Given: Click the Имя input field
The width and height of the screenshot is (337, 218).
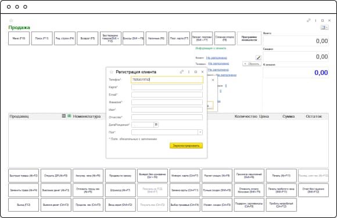Looking at the screenshot, I should point(167,110).
